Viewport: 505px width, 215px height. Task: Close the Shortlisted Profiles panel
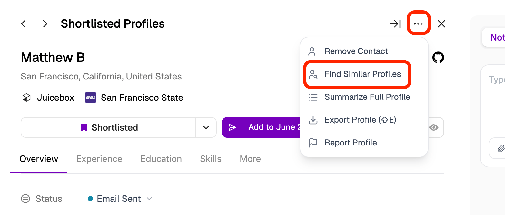pyautogui.click(x=441, y=24)
